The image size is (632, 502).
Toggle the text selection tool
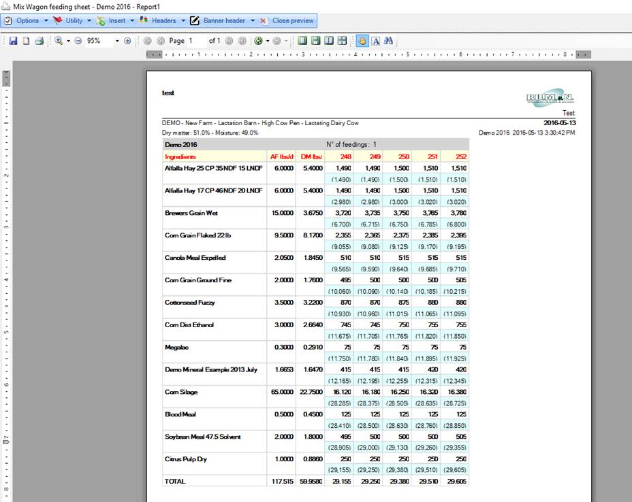click(x=376, y=41)
